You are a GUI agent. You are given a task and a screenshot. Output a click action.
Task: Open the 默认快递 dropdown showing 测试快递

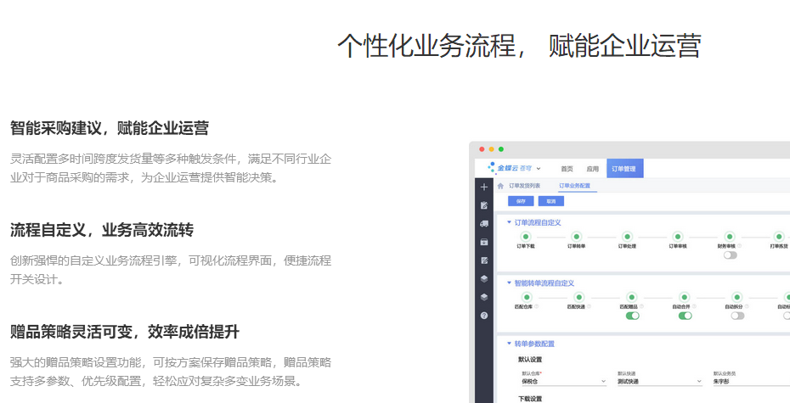[659, 382]
